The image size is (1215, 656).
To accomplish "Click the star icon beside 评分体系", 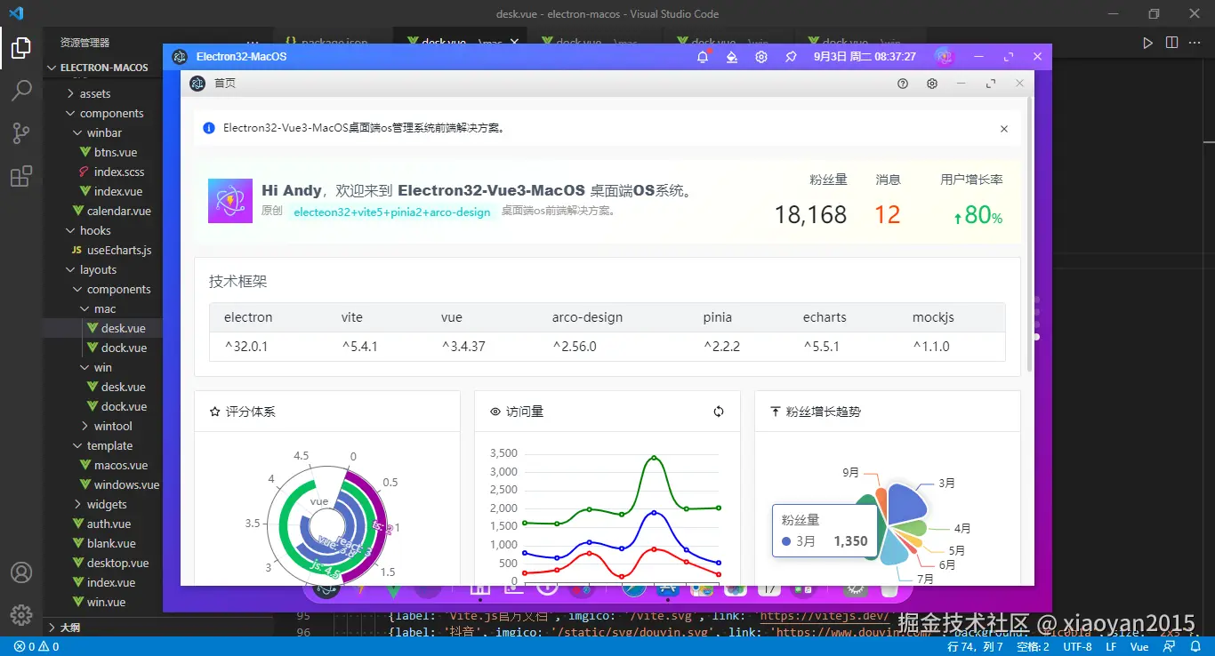I will coord(214,412).
